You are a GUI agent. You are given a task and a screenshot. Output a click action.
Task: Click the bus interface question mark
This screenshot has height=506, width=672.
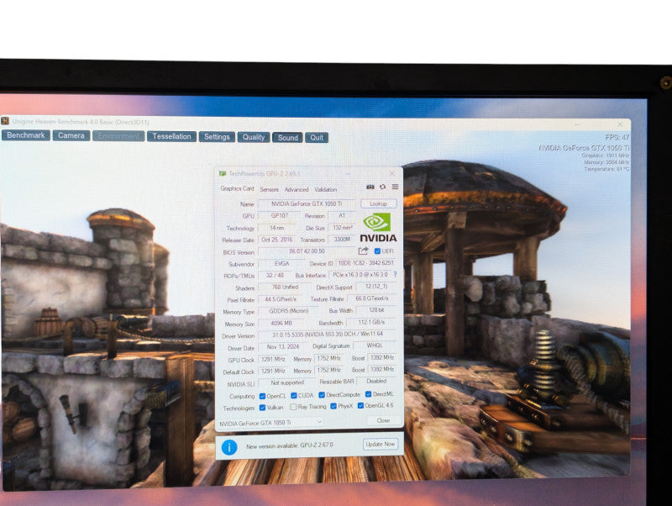click(395, 275)
